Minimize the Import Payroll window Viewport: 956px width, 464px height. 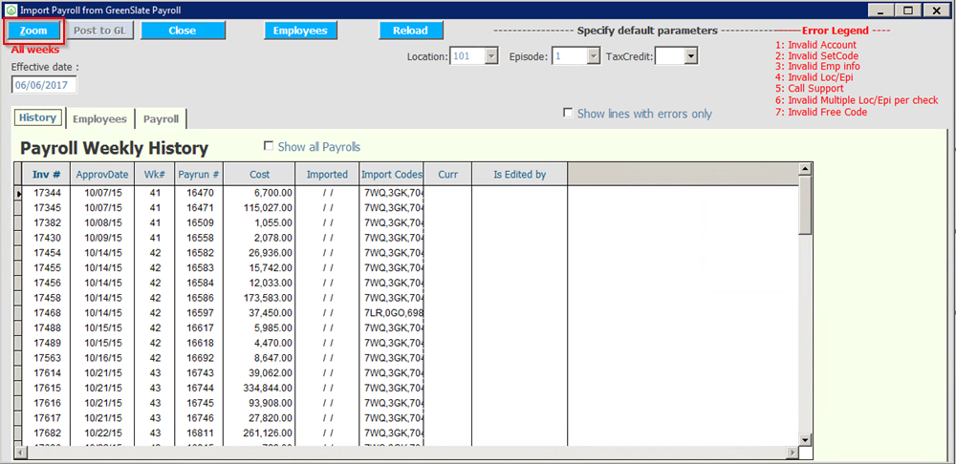[x=880, y=11]
